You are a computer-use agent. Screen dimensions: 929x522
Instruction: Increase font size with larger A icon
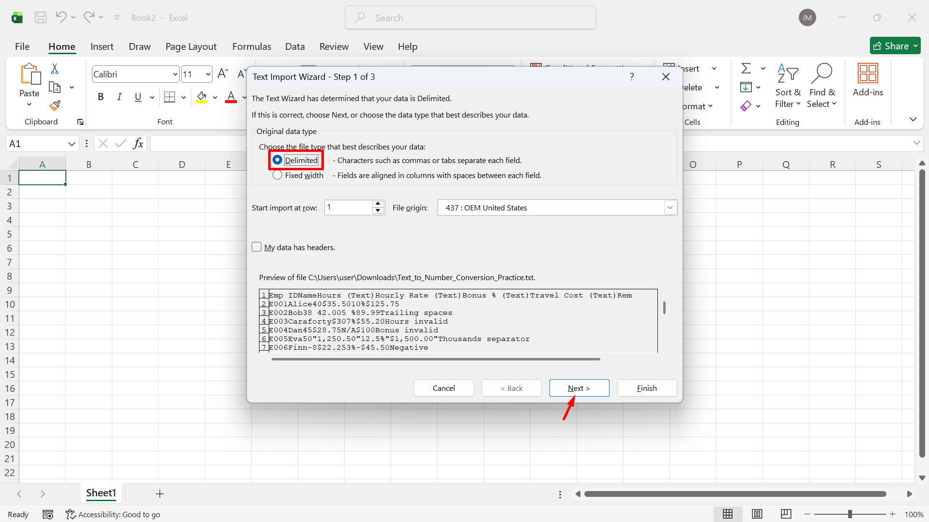(223, 74)
